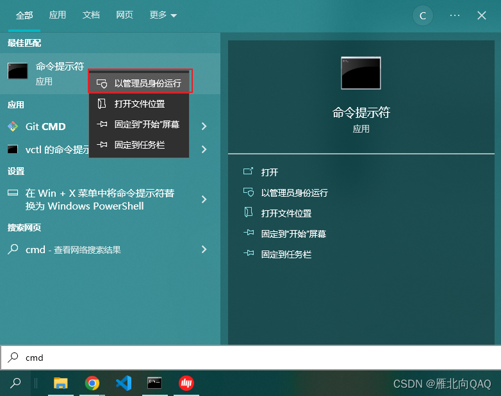Open the 更多 dropdown tab
501x396 pixels.
point(163,15)
